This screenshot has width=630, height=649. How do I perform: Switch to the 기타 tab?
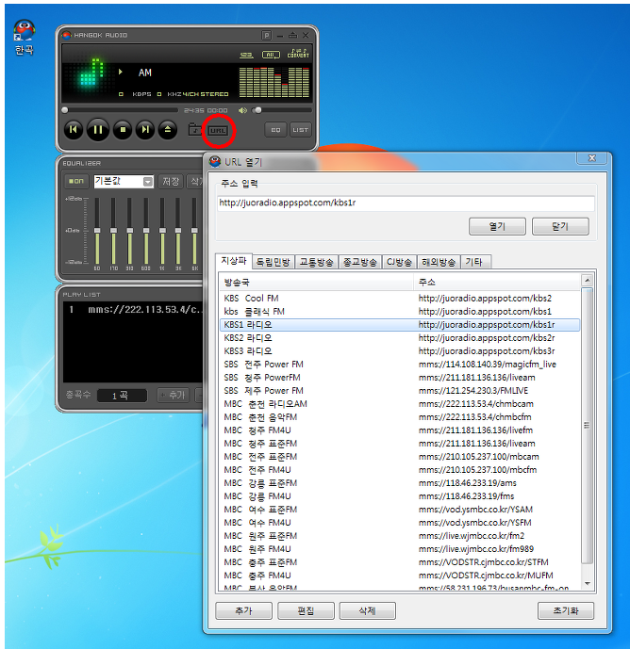tap(475, 262)
